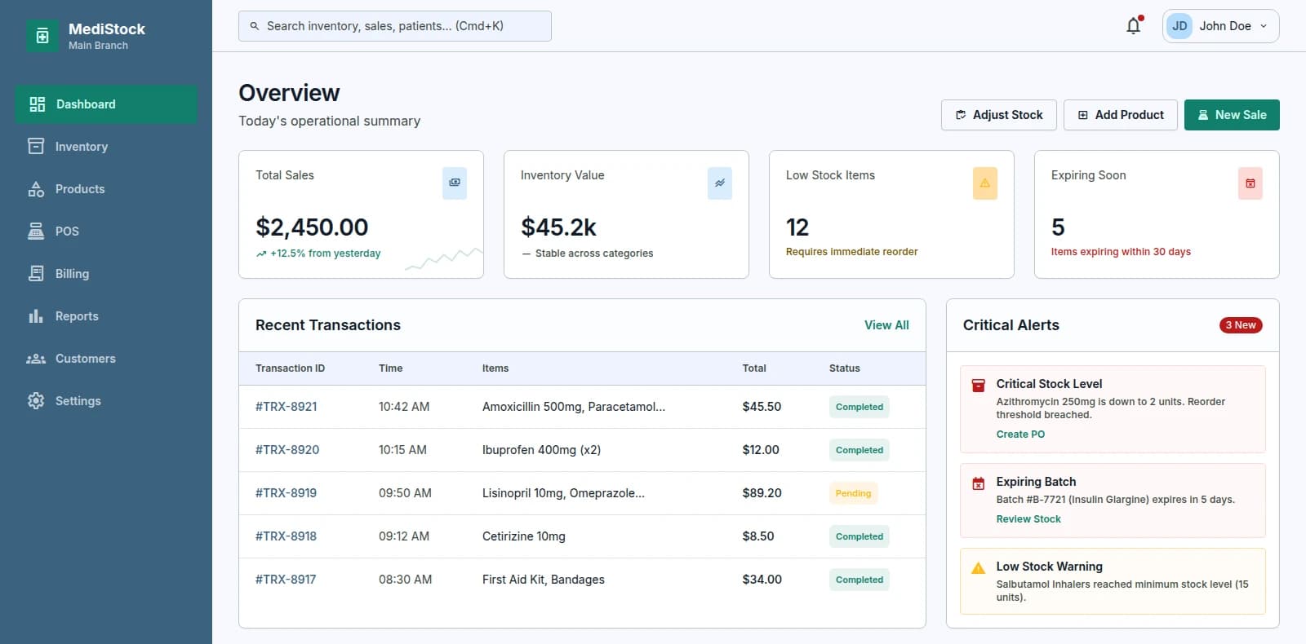Click the Cetirizine 10mg item cell

(524, 536)
